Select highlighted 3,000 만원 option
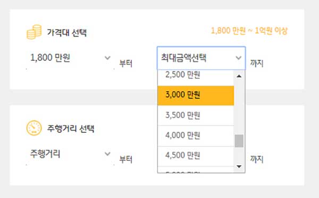The image size is (319, 198). click(x=196, y=95)
